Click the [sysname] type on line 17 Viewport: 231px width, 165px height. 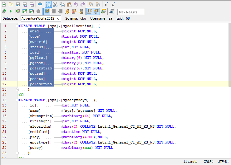click(86, 111)
